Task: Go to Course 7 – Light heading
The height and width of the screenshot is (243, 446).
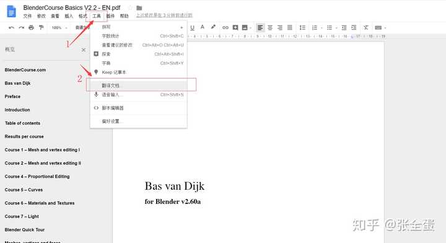Action: (x=22, y=216)
